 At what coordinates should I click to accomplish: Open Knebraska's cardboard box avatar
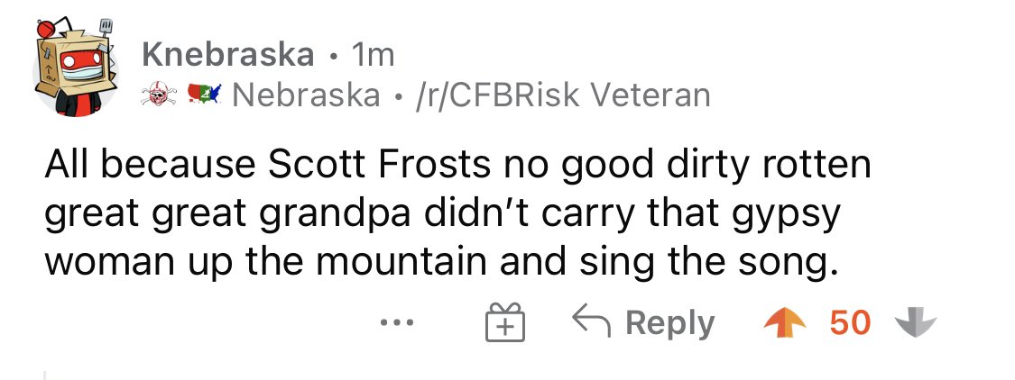[x=76, y=68]
